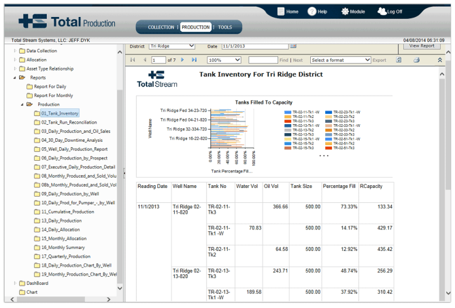The height and width of the screenshot is (308, 455).
Task: Expand the Data Collection tree node
Action: point(15,51)
